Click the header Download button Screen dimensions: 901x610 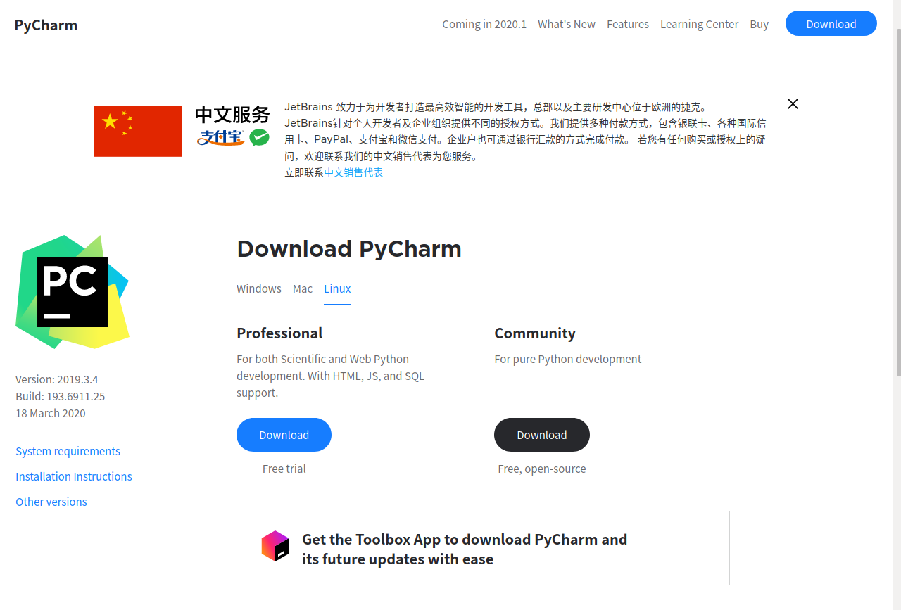point(831,23)
